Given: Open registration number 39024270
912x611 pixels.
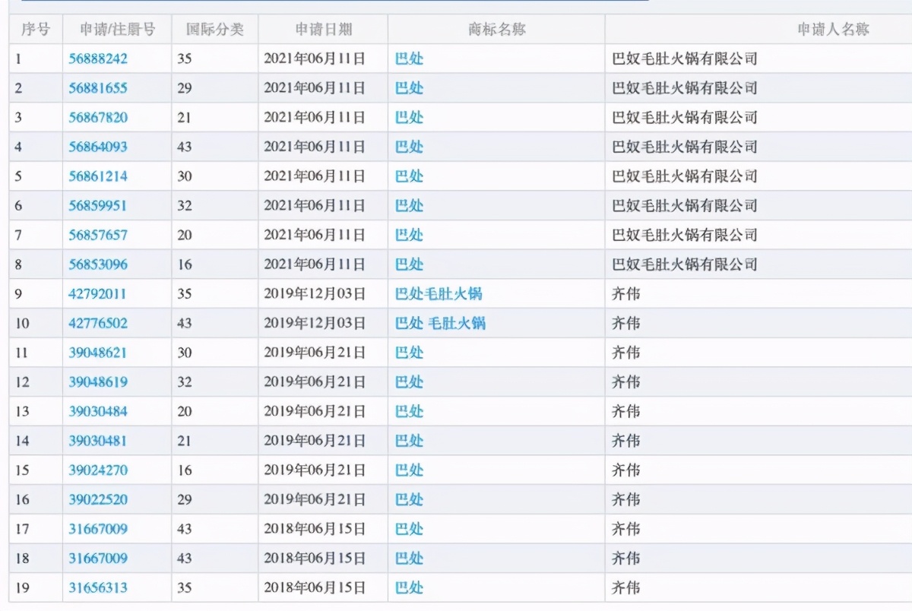Looking at the screenshot, I should 98,470.
